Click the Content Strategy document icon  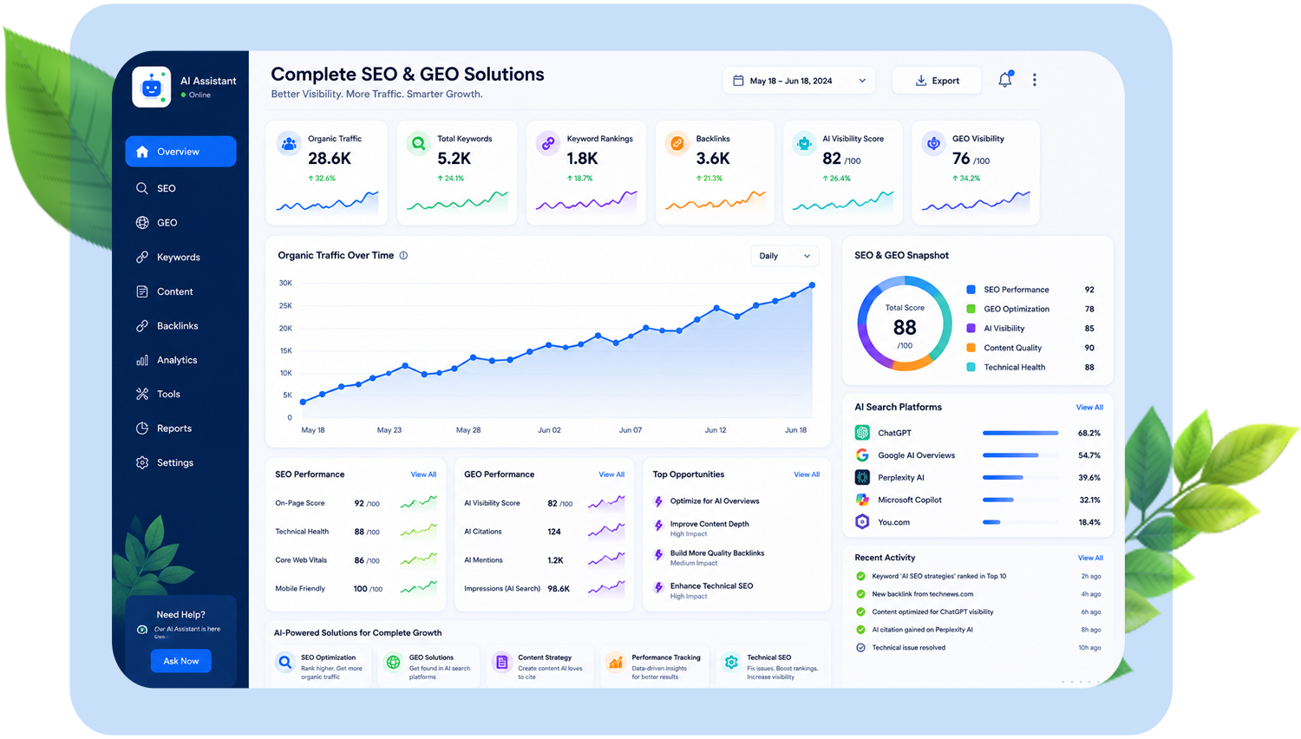(501, 663)
